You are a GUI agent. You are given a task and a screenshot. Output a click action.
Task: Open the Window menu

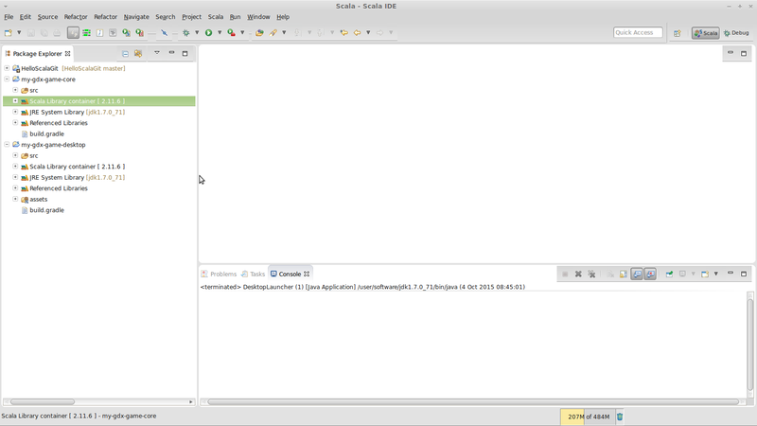pos(258,17)
